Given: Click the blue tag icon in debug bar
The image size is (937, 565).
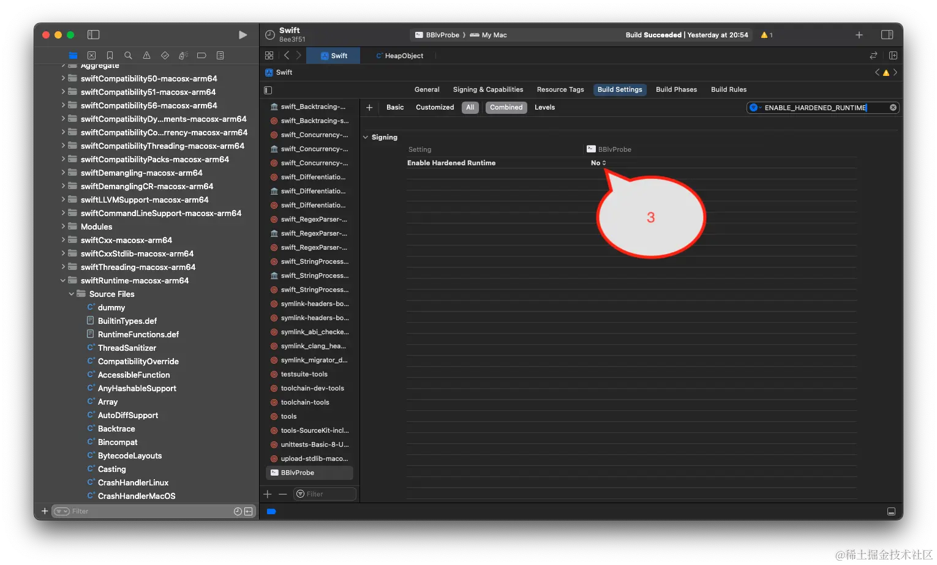Looking at the screenshot, I should pos(271,511).
